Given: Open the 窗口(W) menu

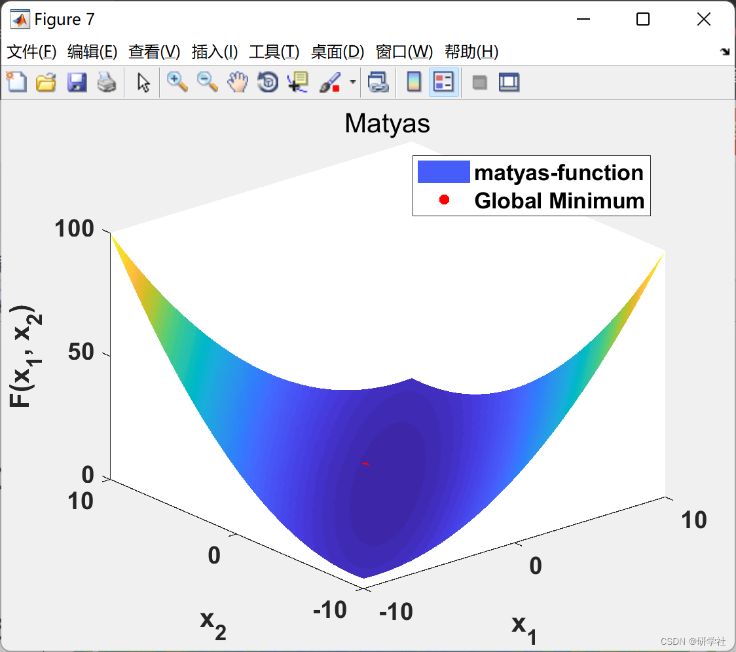Looking at the screenshot, I should 404,52.
